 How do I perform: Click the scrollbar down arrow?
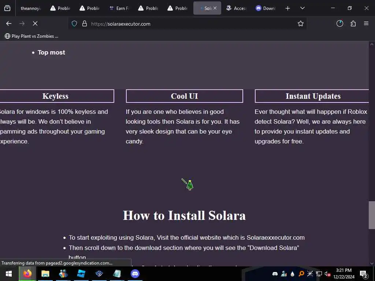372,263
